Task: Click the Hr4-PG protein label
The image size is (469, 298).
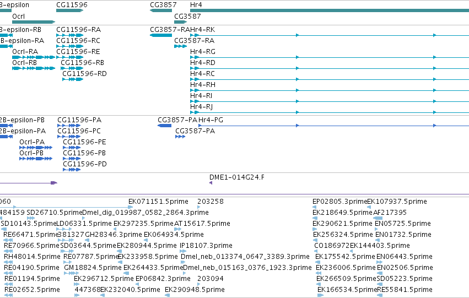Action: [211, 120]
